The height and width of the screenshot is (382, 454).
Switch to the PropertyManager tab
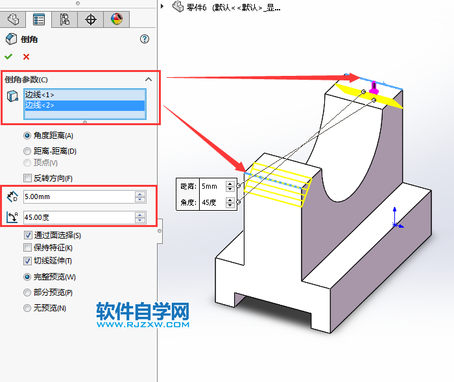pos(39,19)
